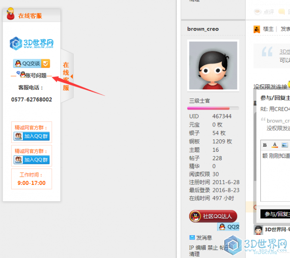Click the 点评 comment link
Screen dimensions: 290x258
[x=268, y=12]
